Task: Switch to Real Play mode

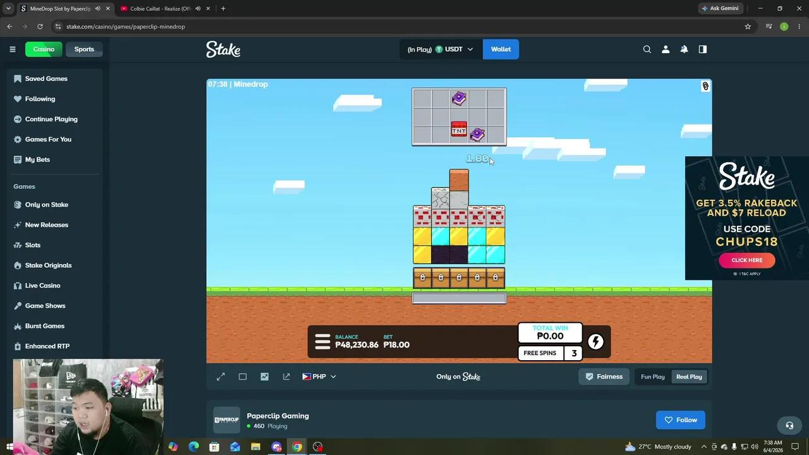Action: point(689,377)
